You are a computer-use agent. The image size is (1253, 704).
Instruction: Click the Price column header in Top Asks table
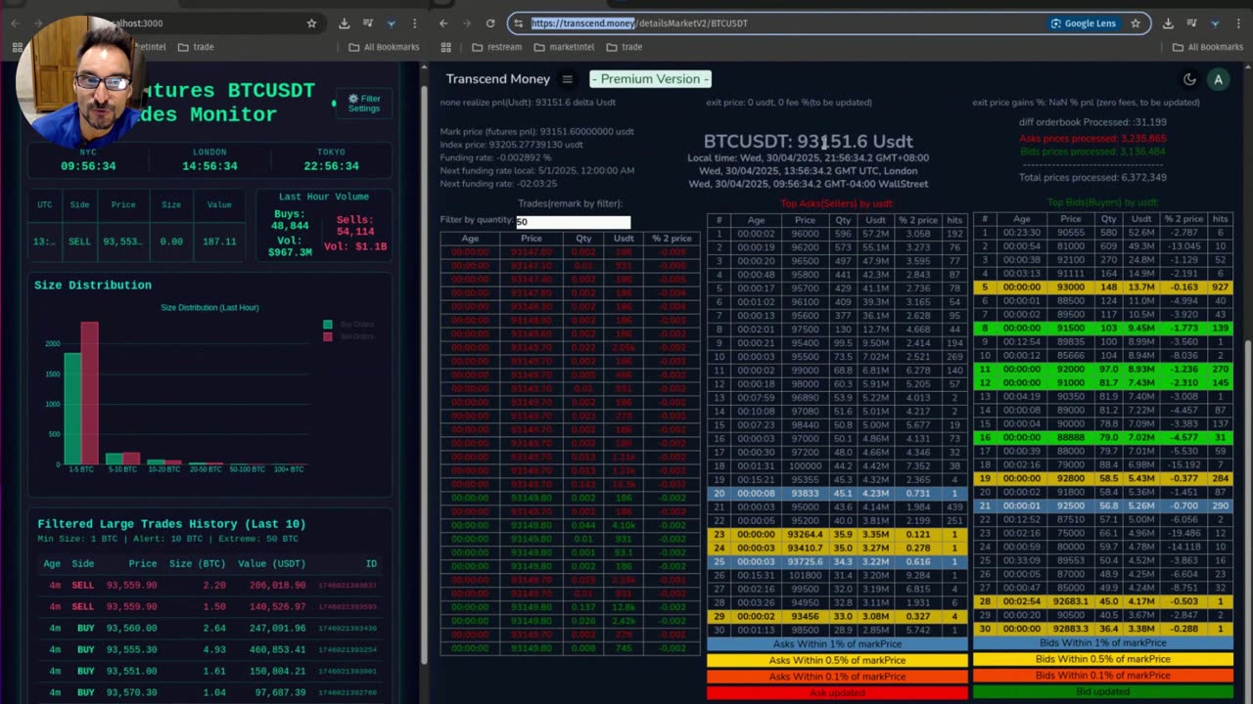point(805,220)
